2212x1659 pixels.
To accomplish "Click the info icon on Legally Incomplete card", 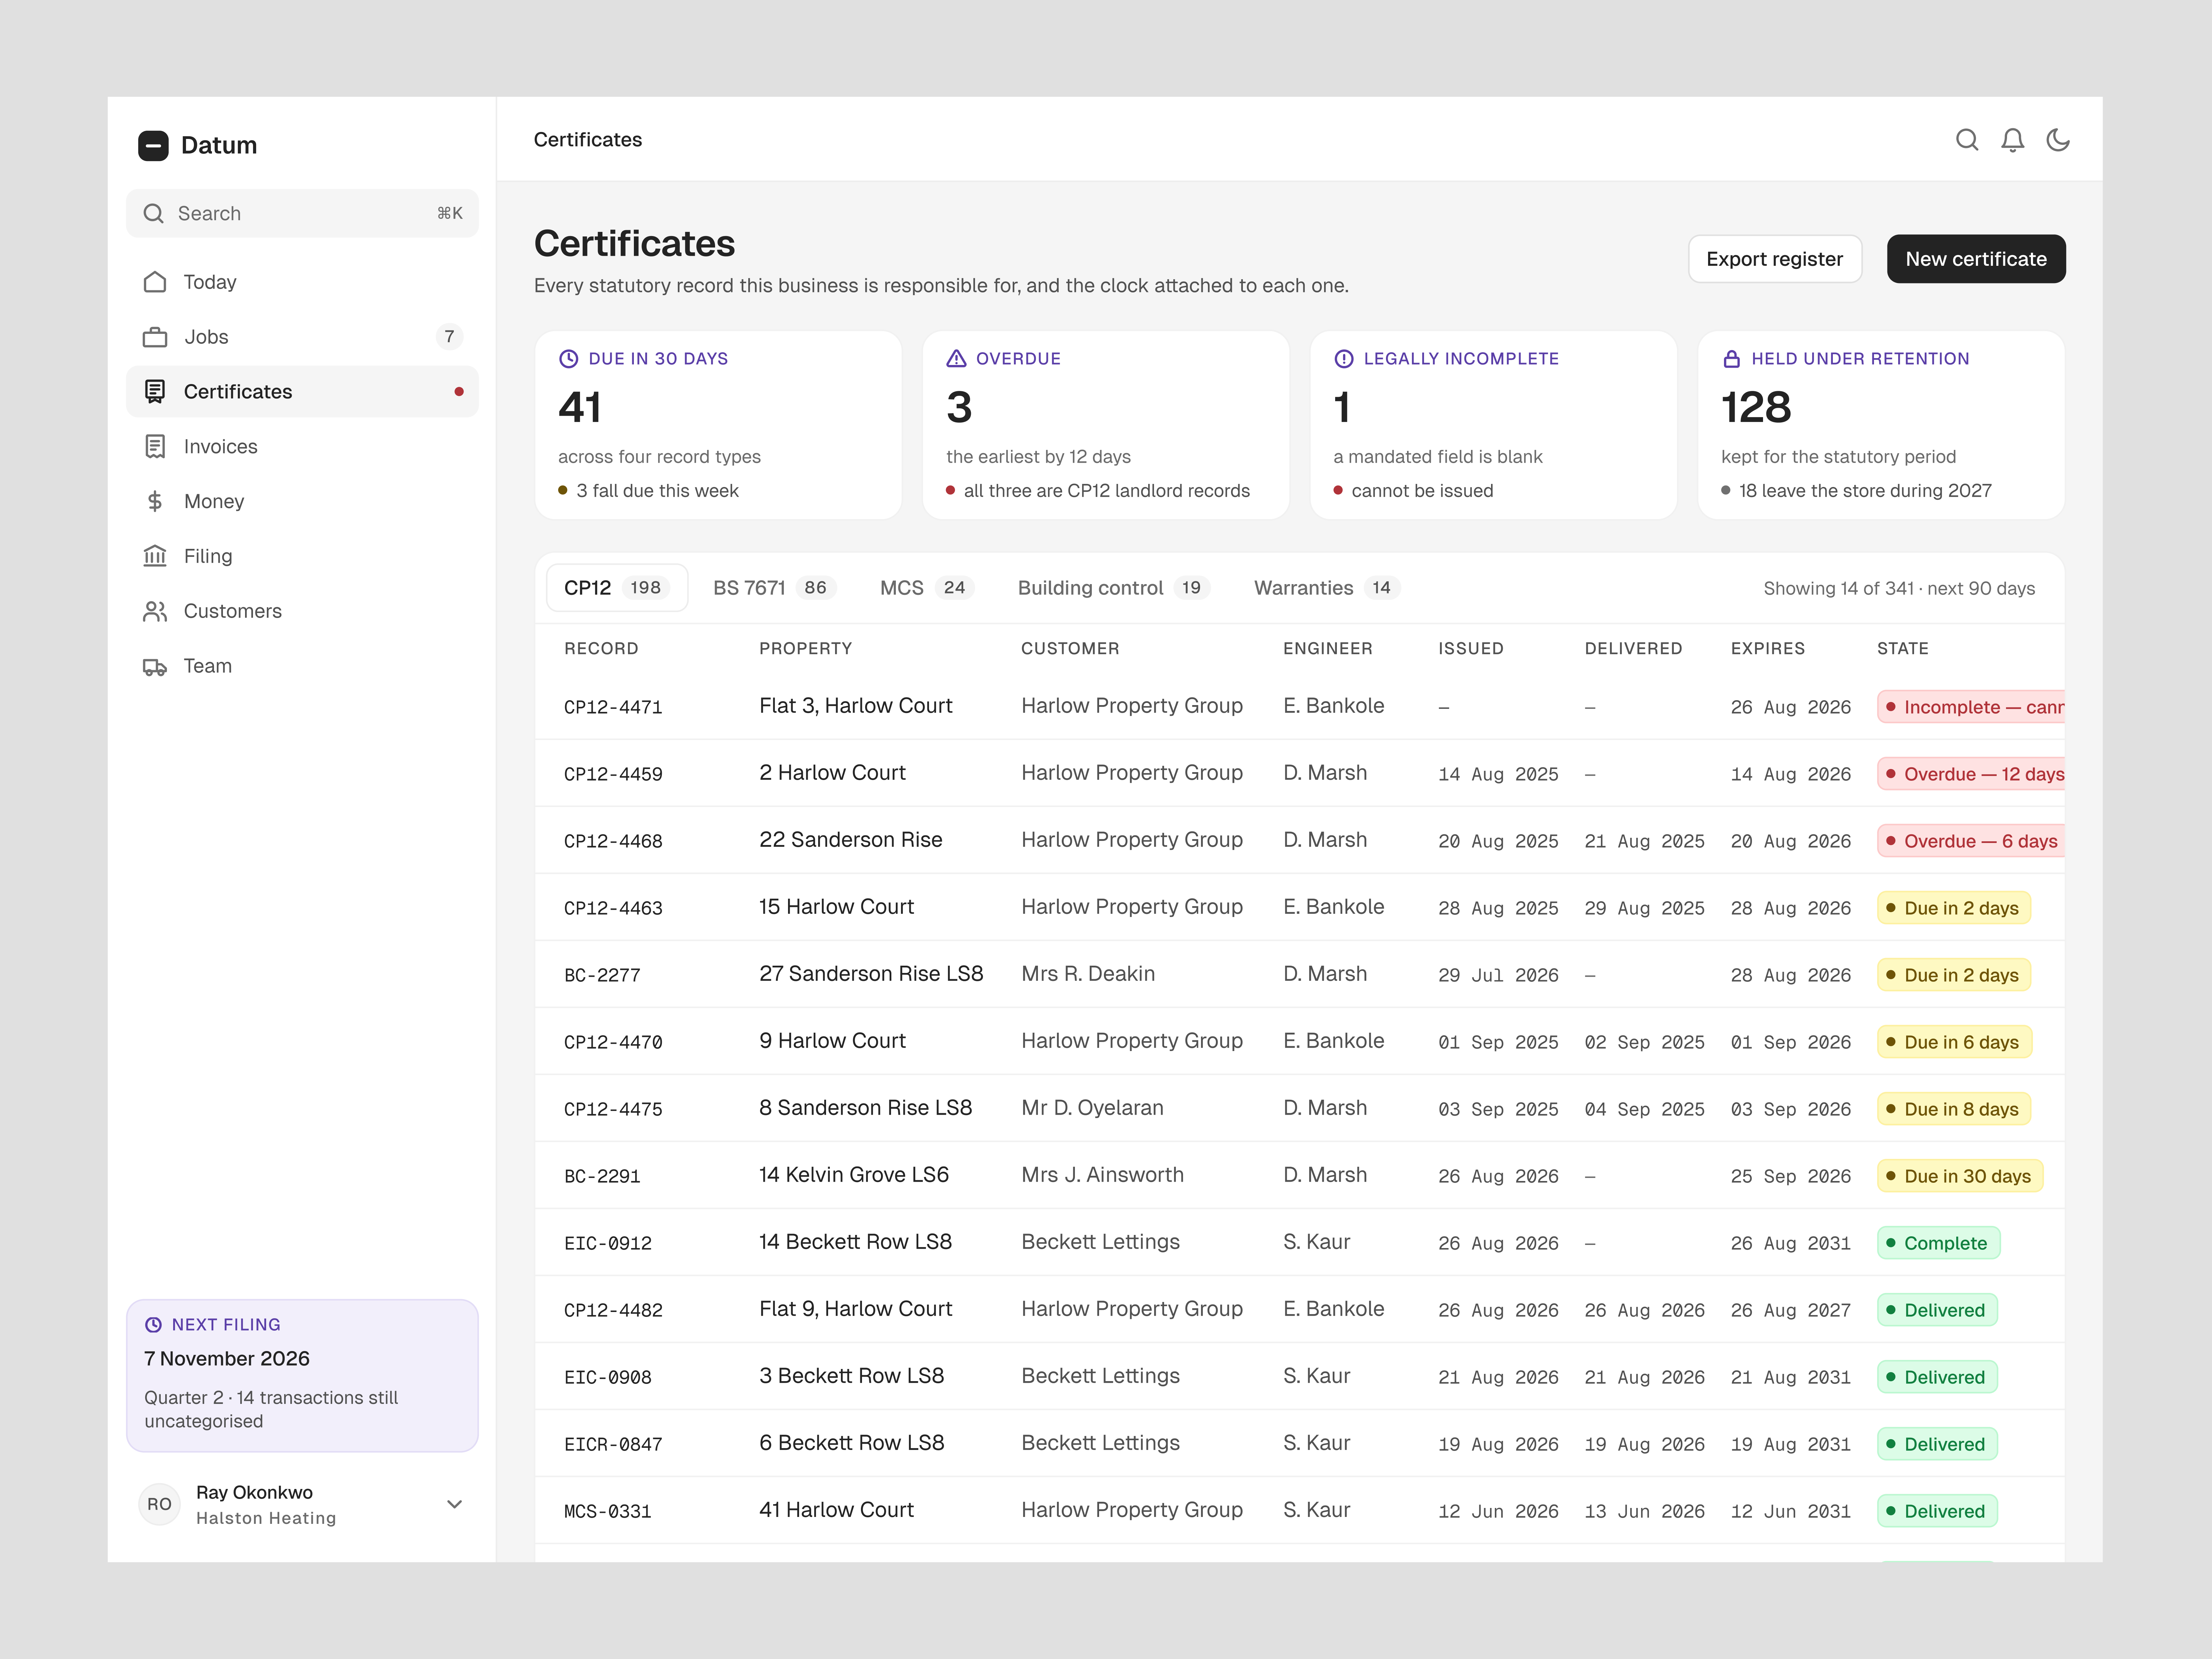I will [x=1344, y=359].
